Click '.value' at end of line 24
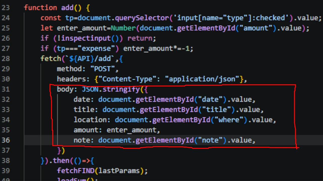This screenshot has width=323, height=181. coord(306,18)
